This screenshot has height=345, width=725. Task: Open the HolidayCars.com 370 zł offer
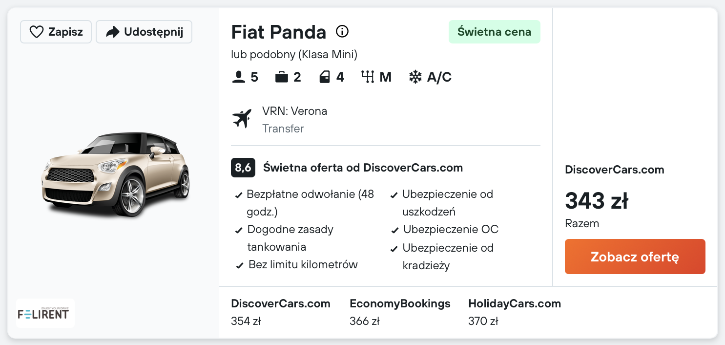pyautogui.click(x=515, y=312)
